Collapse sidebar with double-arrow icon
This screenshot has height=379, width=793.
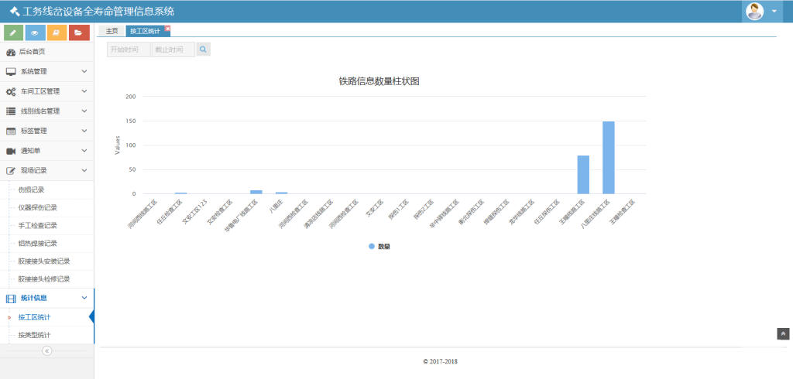pos(46,350)
